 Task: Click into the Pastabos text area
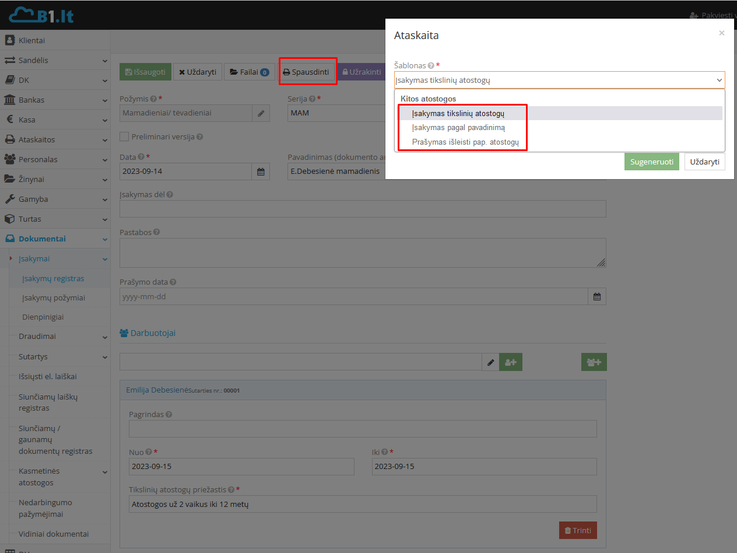click(x=362, y=253)
